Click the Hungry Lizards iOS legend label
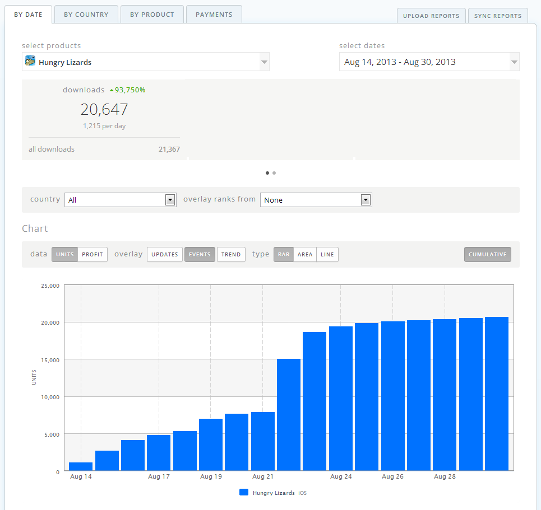Screen dimensions: 541x510 [280, 493]
